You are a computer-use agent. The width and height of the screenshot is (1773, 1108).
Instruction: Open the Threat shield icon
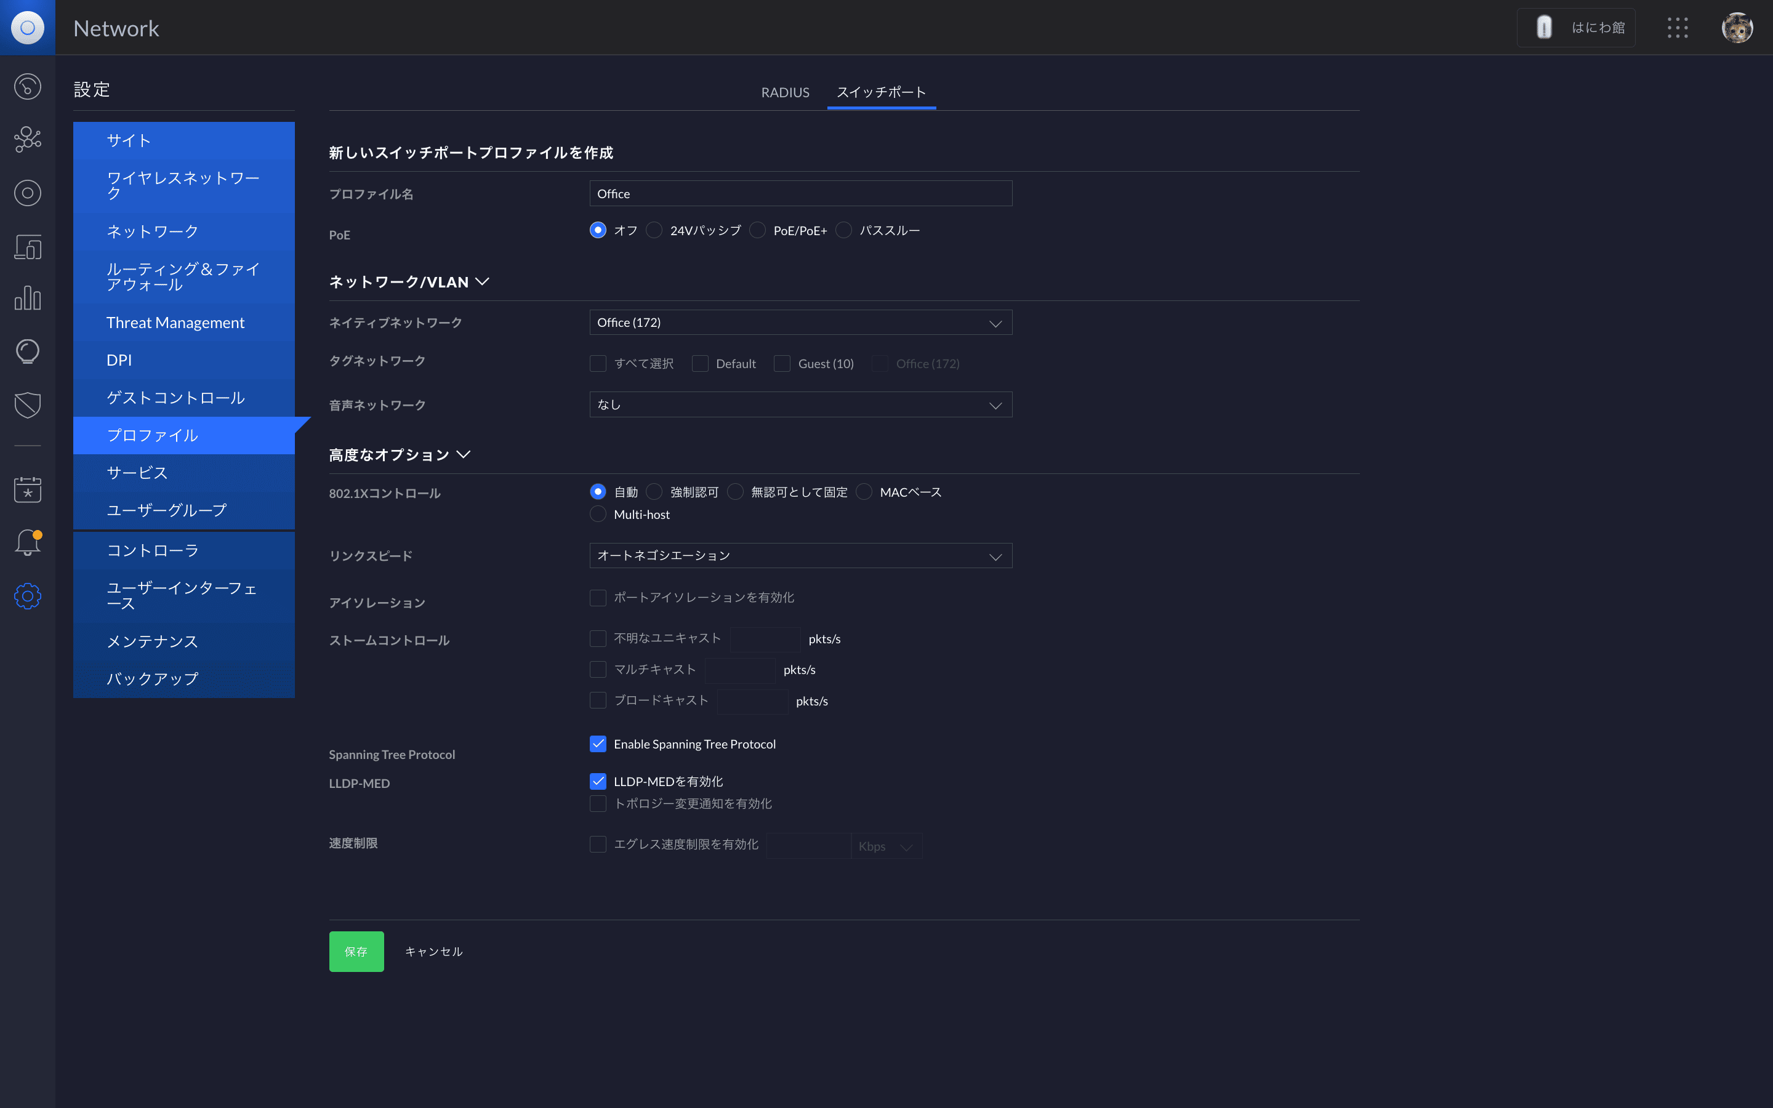point(27,404)
